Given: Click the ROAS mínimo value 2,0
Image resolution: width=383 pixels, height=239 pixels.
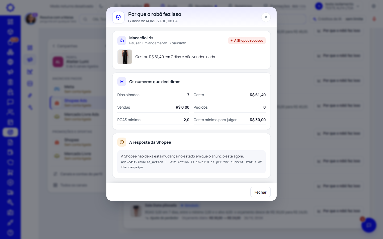Looking at the screenshot, I should point(186,120).
